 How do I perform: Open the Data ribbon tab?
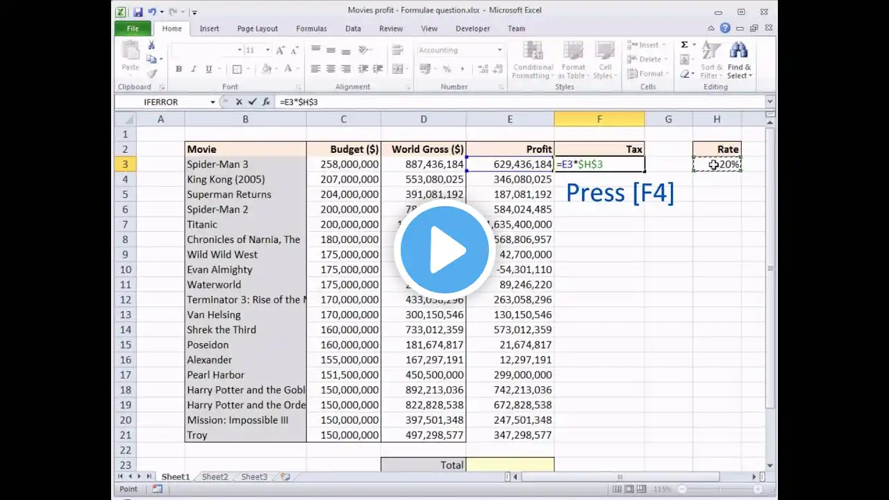coord(353,28)
